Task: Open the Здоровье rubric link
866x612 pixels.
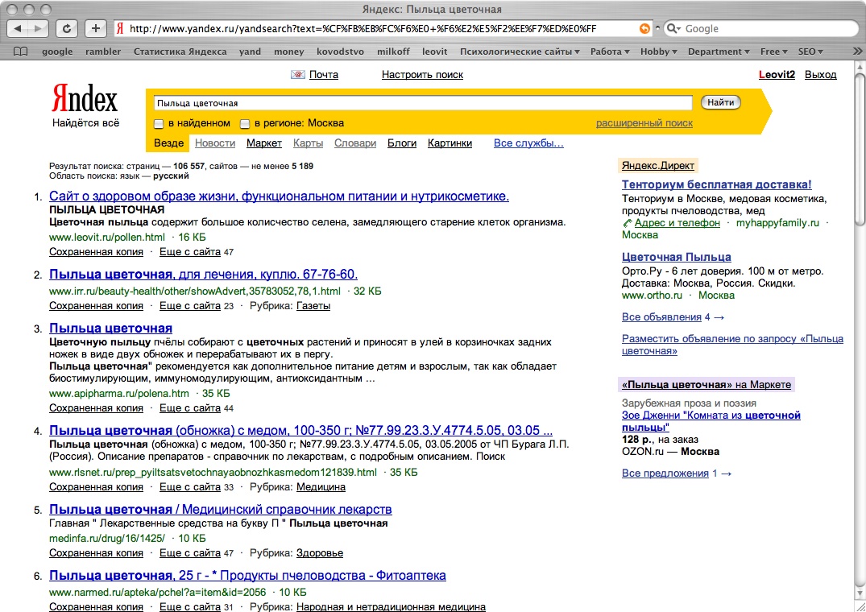Action: pos(320,553)
